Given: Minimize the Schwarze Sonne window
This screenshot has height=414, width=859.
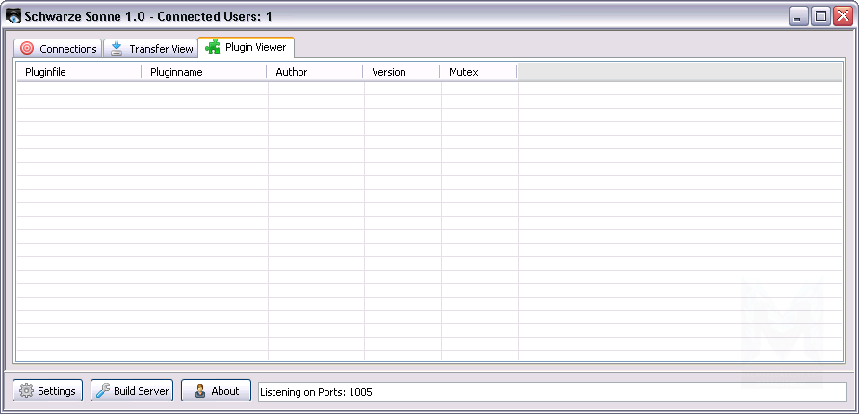Looking at the screenshot, I should click(799, 16).
